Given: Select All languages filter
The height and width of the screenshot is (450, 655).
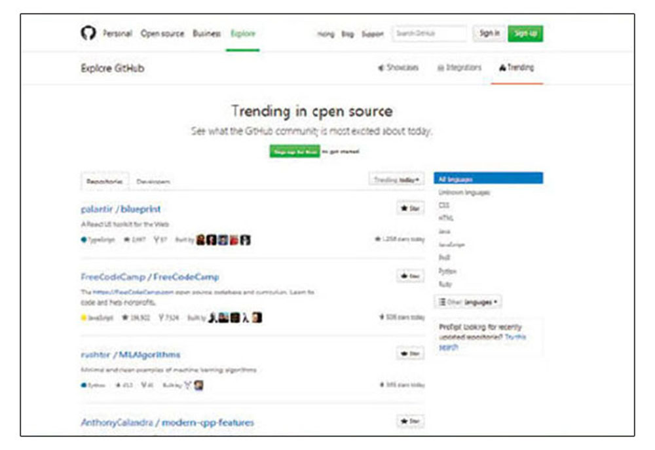Looking at the screenshot, I should 488,179.
